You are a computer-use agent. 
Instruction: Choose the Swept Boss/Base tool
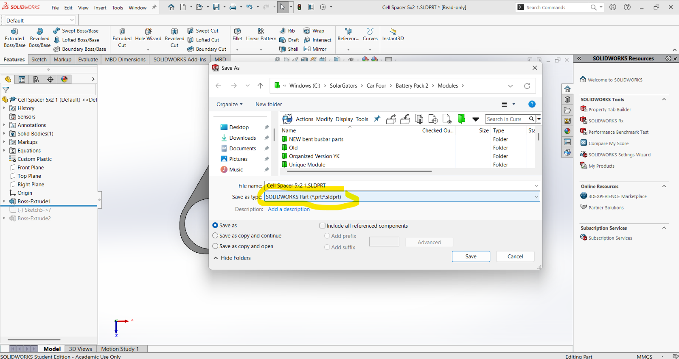click(x=76, y=31)
